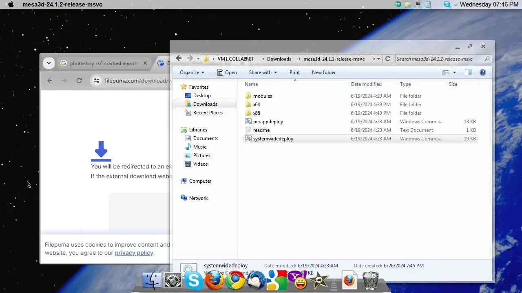Launch Firefox from the dock
Image resolution: width=522 pixels, height=293 pixels.
(x=215, y=280)
